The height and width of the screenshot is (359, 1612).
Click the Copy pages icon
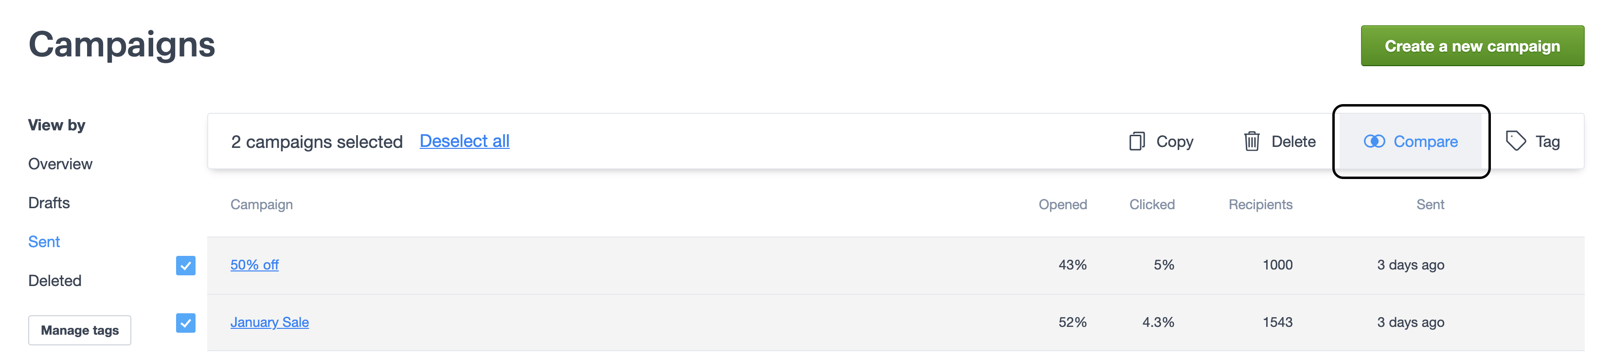(x=1136, y=142)
